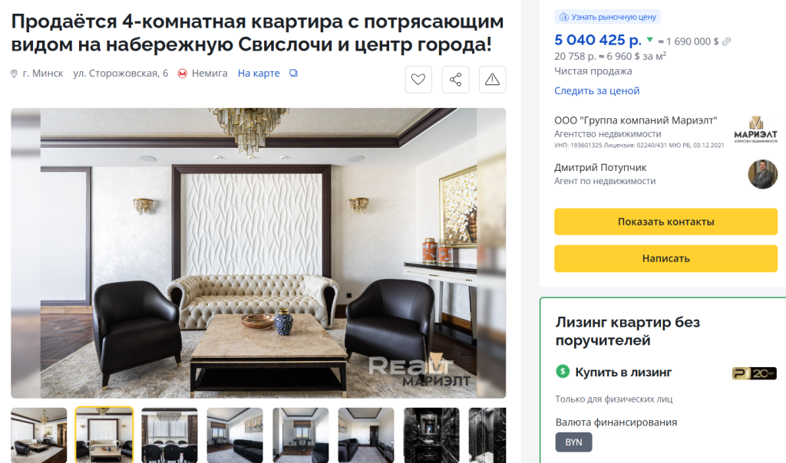Select the dining room thumbnail photo

pos(170,435)
